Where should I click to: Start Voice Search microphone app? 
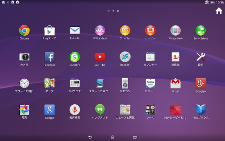tap(75, 110)
